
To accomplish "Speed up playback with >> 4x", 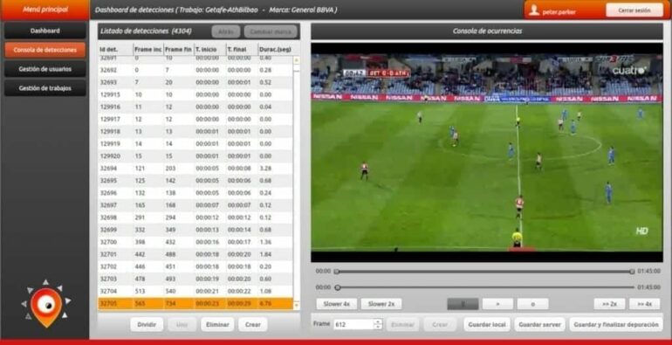I will tap(645, 304).
